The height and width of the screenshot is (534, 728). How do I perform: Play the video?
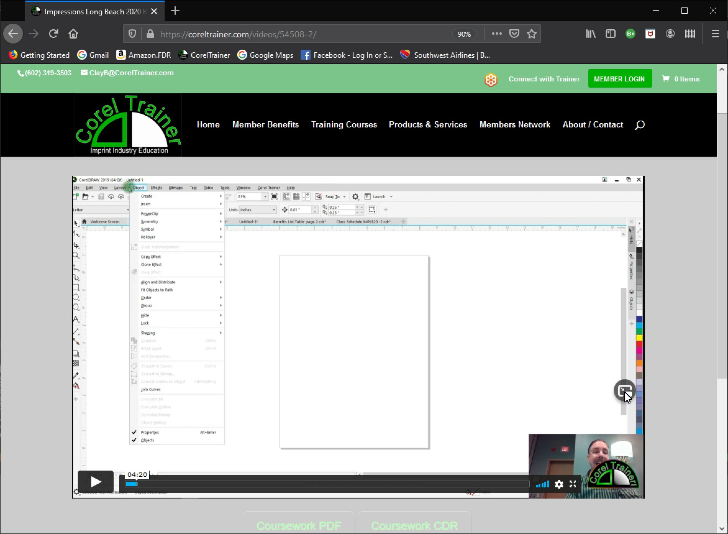tap(96, 482)
